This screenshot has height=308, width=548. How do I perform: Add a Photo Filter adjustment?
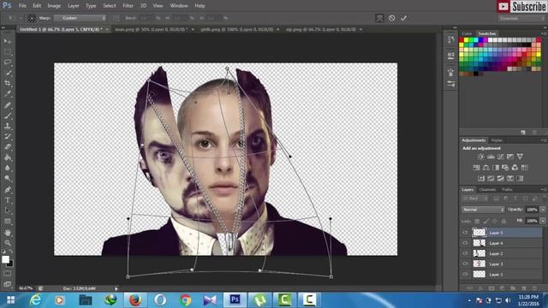[x=505, y=168]
